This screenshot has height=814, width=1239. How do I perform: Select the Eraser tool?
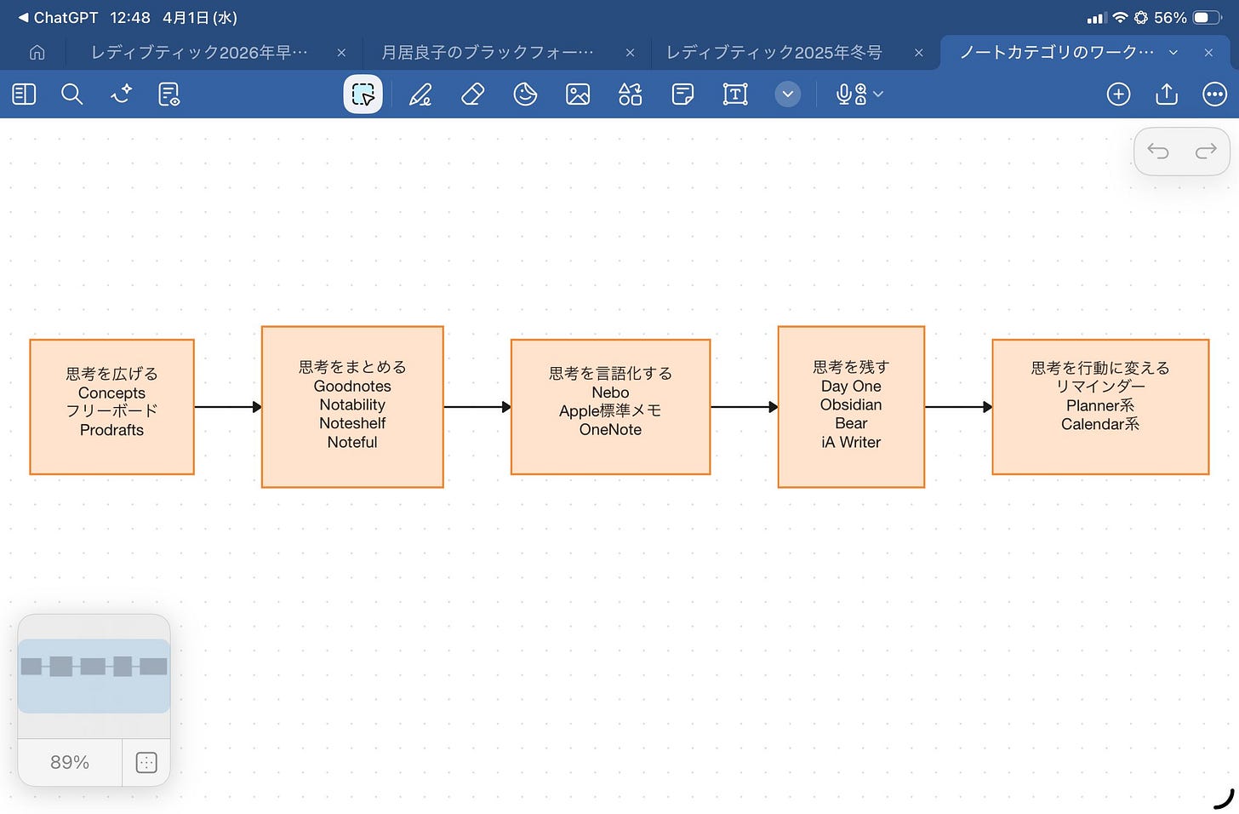tap(472, 95)
